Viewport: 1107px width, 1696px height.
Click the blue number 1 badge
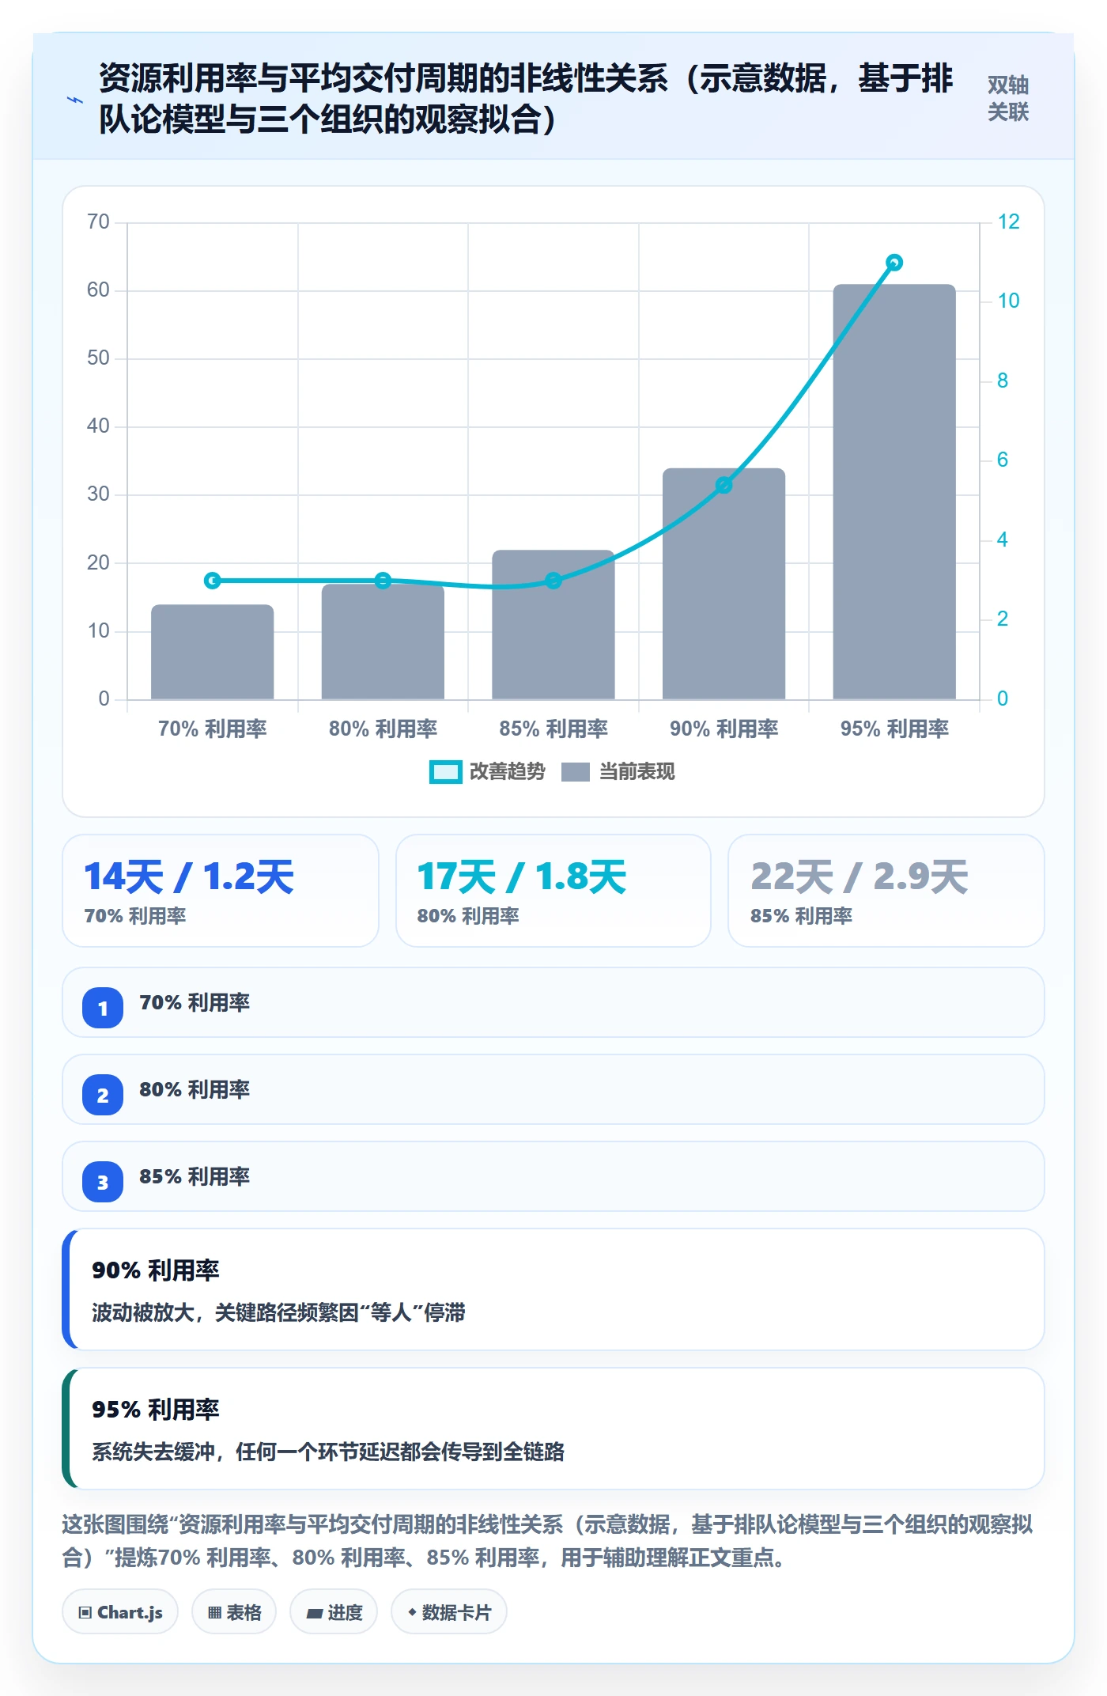pos(103,1008)
